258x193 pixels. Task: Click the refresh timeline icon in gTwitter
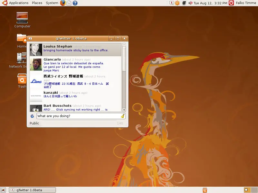coord(32,116)
